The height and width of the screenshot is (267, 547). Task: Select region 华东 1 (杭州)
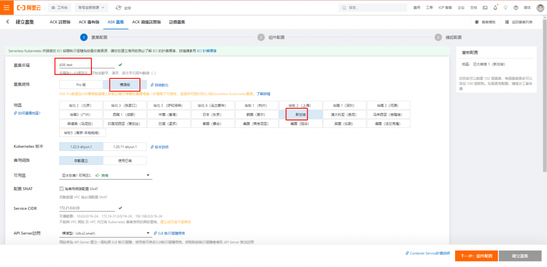pyautogui.click(x=257, y=105)
